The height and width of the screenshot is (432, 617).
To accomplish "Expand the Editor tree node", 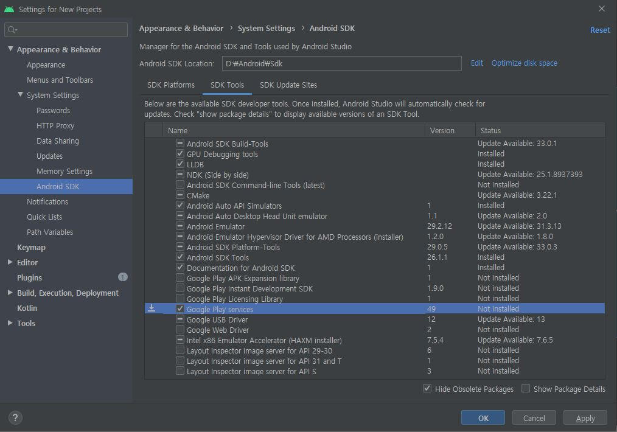I will tap(10, 262).
